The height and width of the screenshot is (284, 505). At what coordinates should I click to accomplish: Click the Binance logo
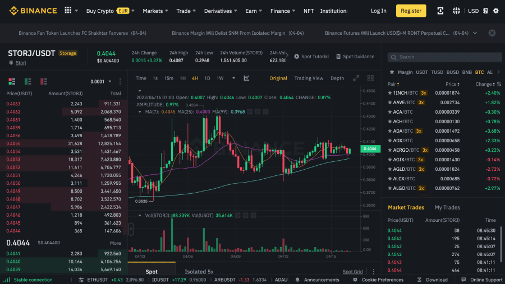click(33, 11)
